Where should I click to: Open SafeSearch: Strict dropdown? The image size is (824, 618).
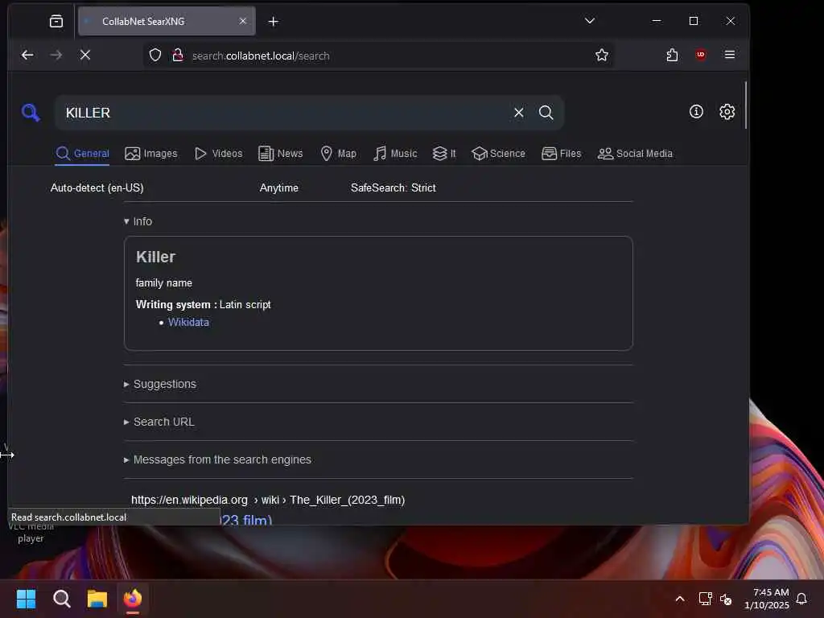[x=393, y=187]
